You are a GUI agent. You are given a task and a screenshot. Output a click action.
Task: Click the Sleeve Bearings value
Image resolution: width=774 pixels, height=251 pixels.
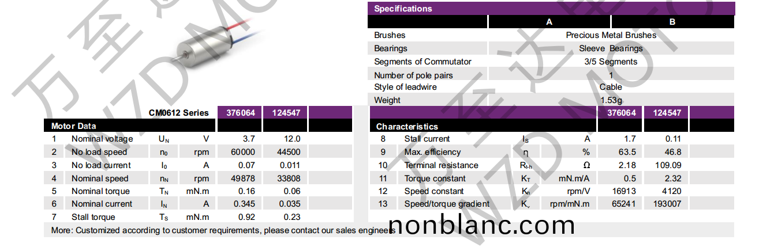611,48
